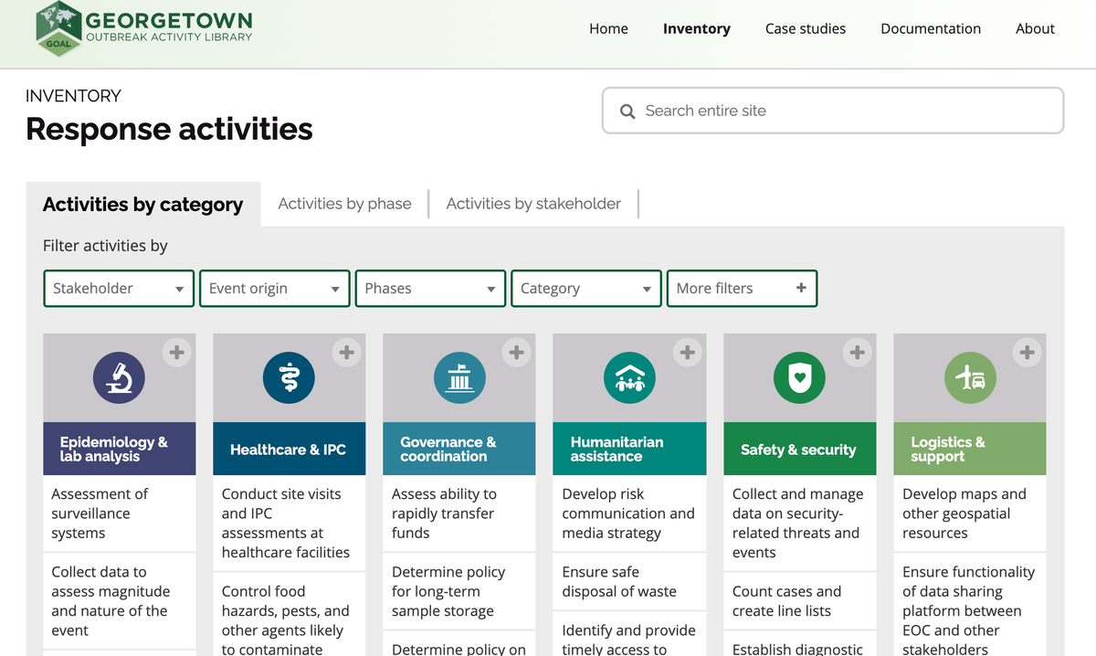The image size is (1096, 656).
Task: Open Develop risk communication and media strategy
Action: pyautogui.click(x=629, y=513)
